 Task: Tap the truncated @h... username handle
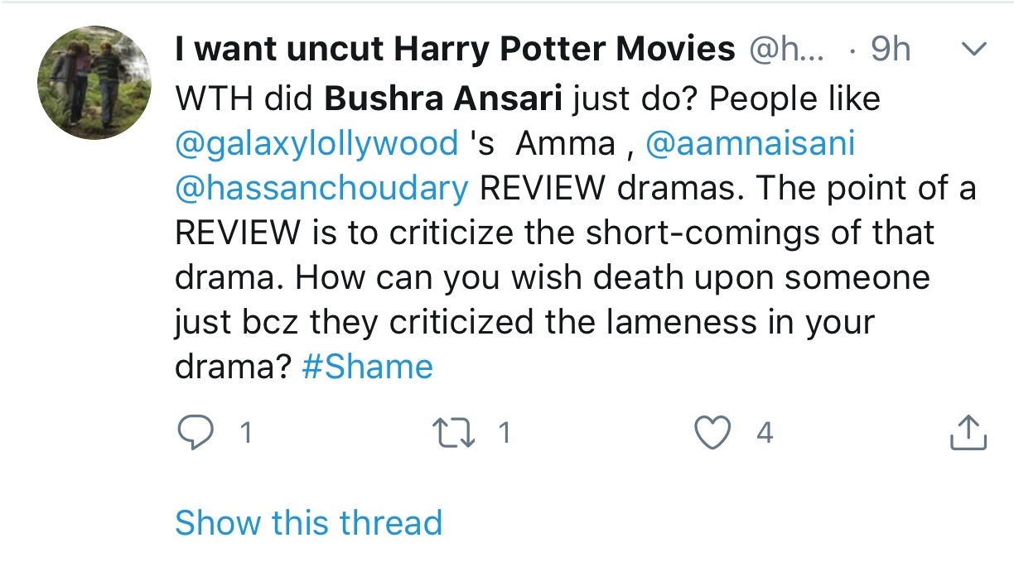(787, 51)
